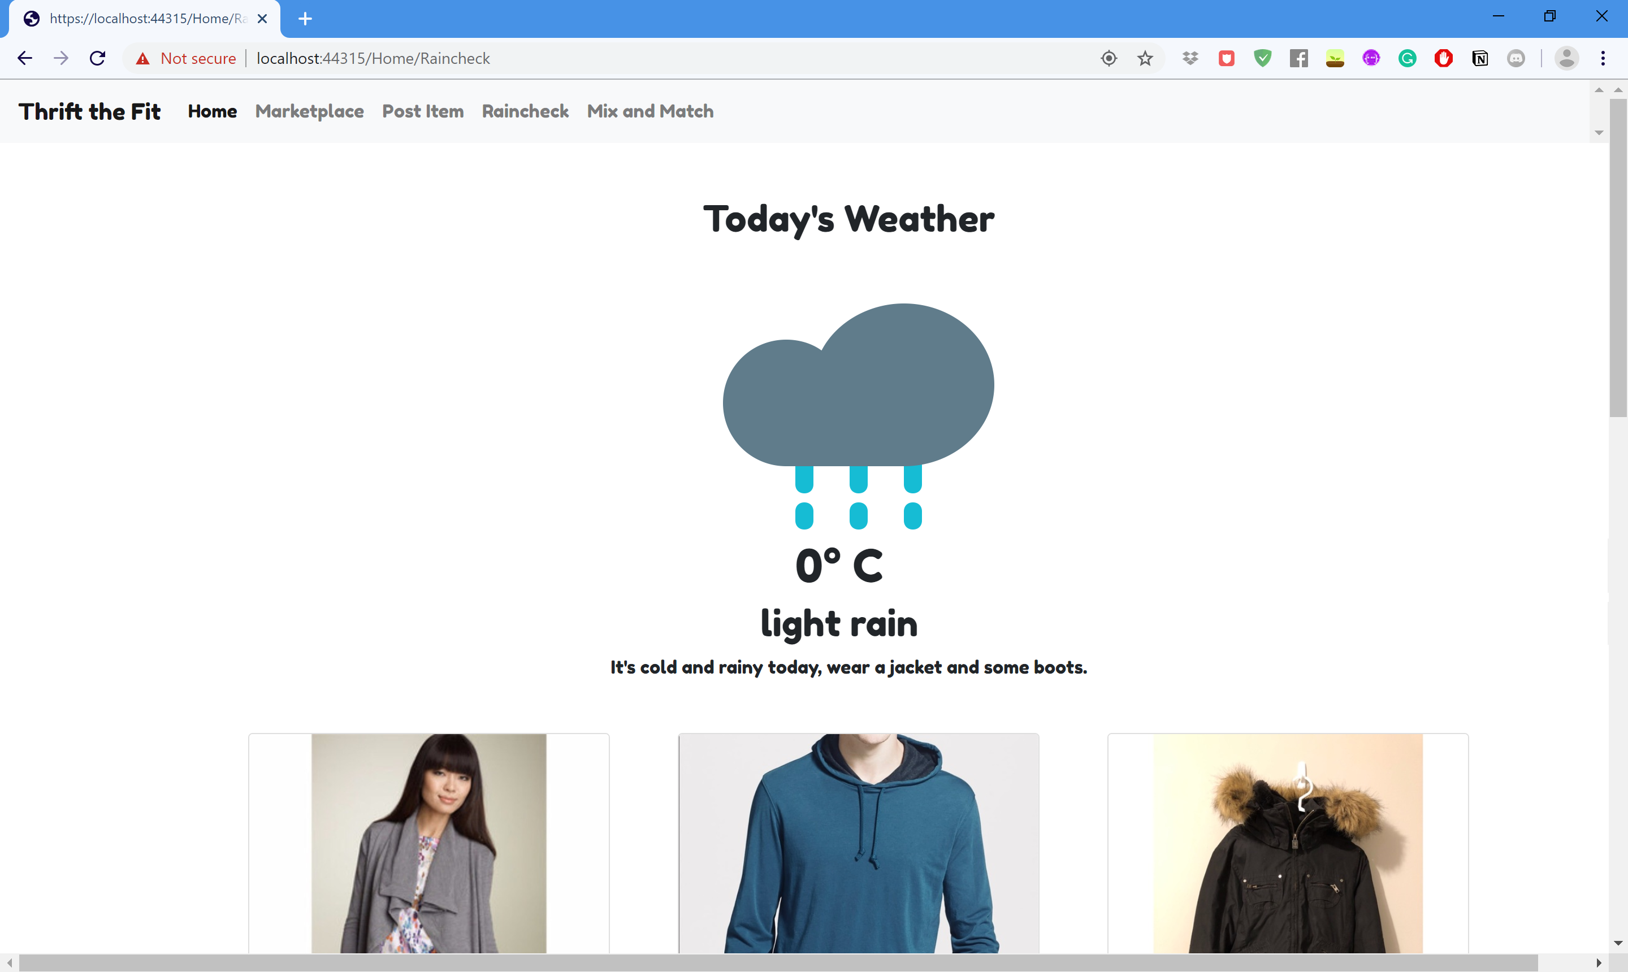1628x972 pixels.
Task: Open the profile avatar menu
Action: [1566, 58]
